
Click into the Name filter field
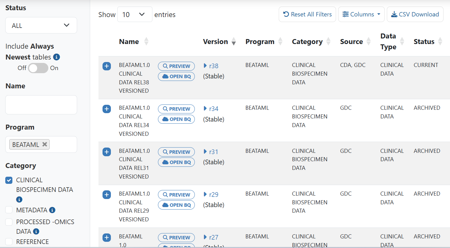[41, 105]
